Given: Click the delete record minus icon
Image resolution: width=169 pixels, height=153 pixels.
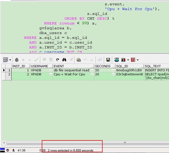Looking at the screenshot, I should tap(30, 60).
